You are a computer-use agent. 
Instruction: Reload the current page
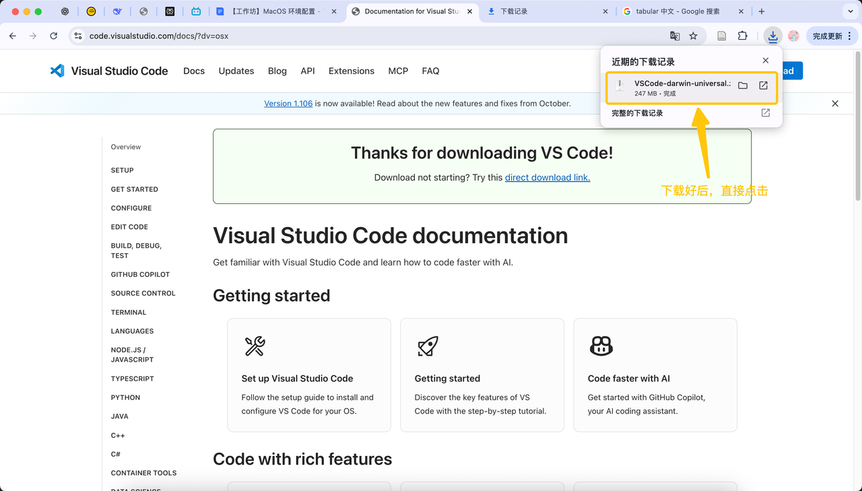point(54,36)
